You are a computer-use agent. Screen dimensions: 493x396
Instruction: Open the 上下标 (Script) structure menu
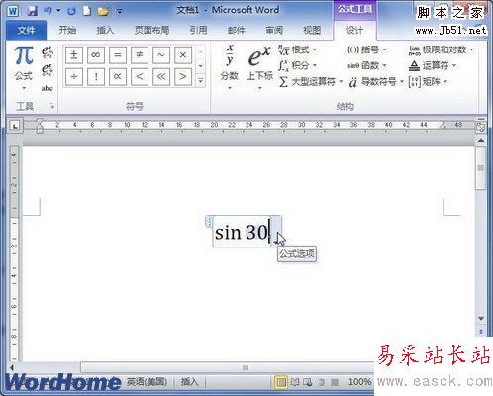[x=259, y=67]
